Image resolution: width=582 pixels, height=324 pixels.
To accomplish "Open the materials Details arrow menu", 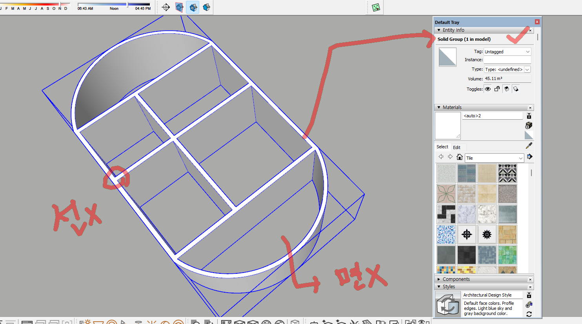I will pos(529,157).
